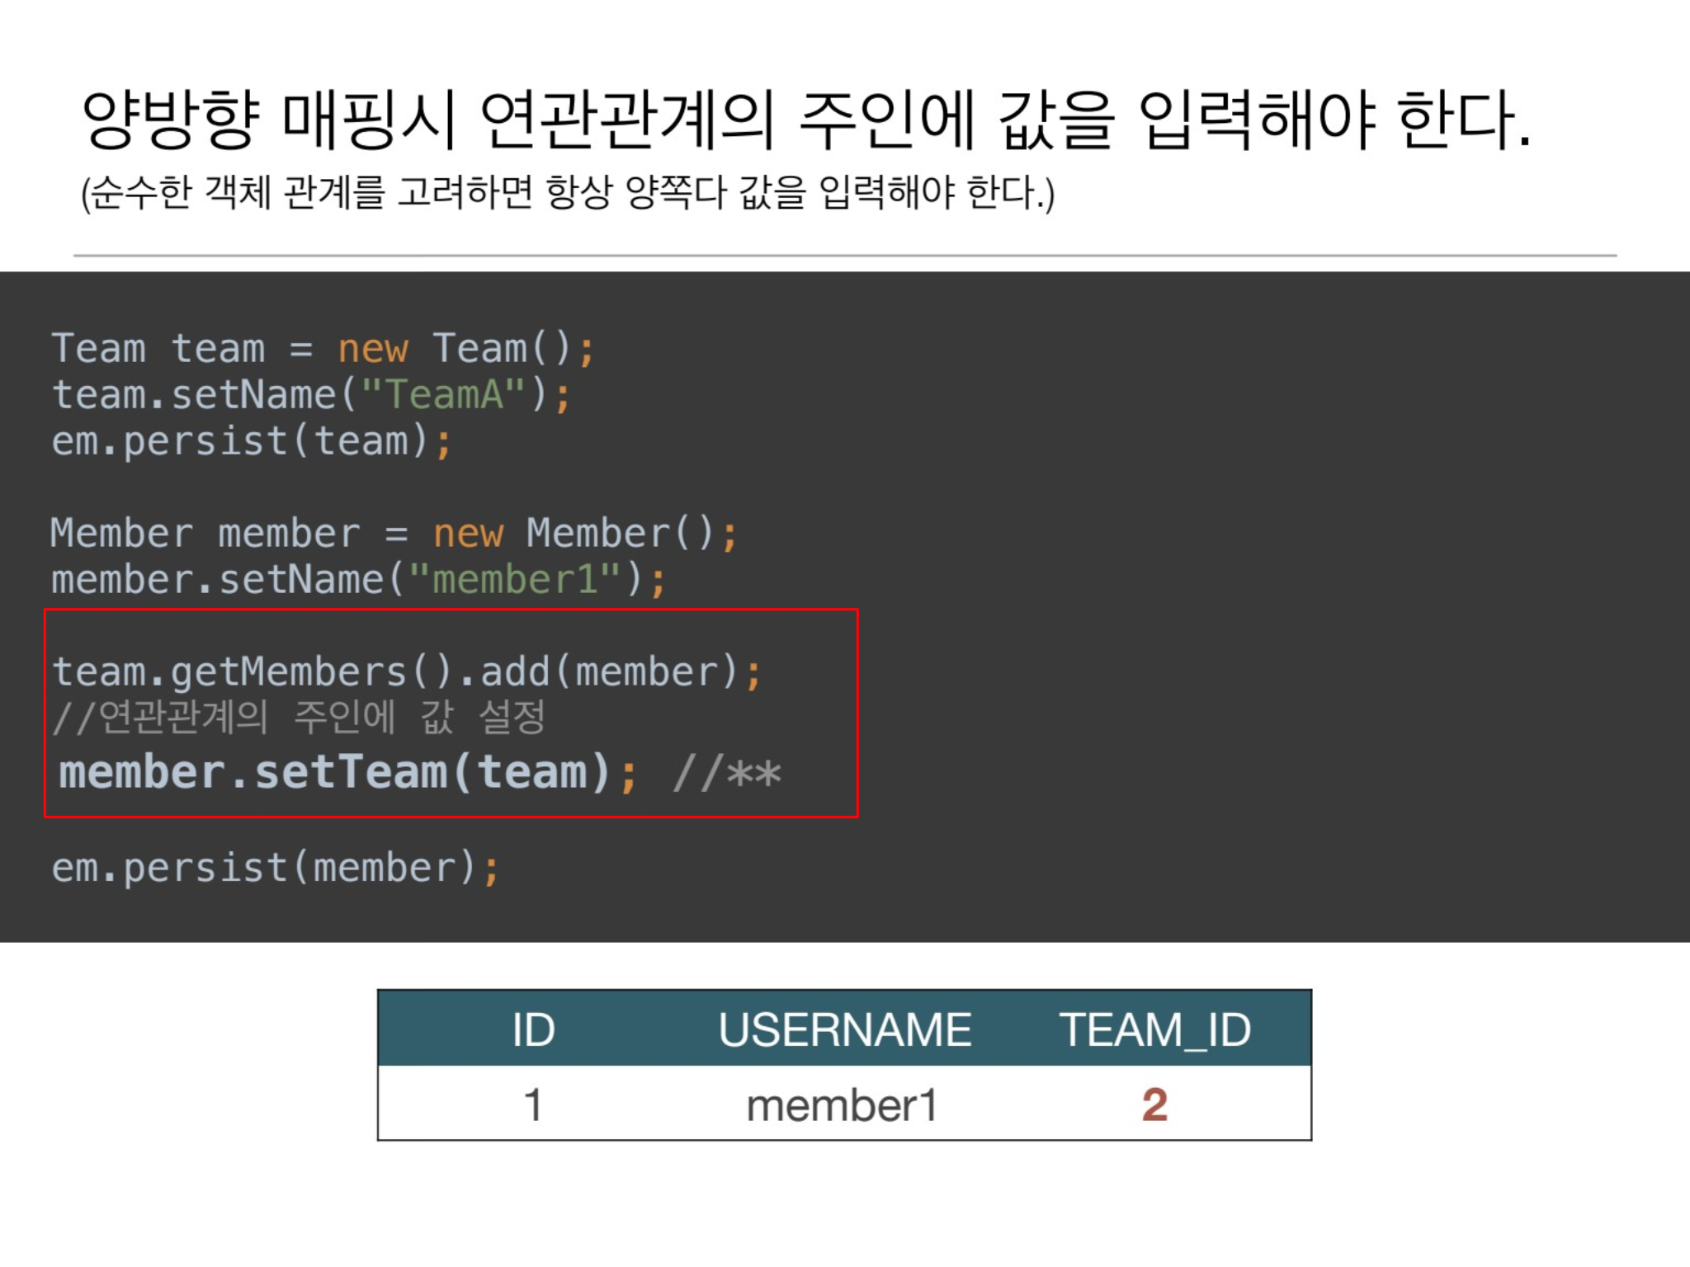Click the em.persist(member) code line

click(276, 868)
